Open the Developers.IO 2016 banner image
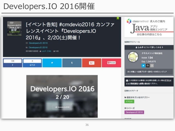The height and width of the screenshot is (131, 175). pos(62,96)
